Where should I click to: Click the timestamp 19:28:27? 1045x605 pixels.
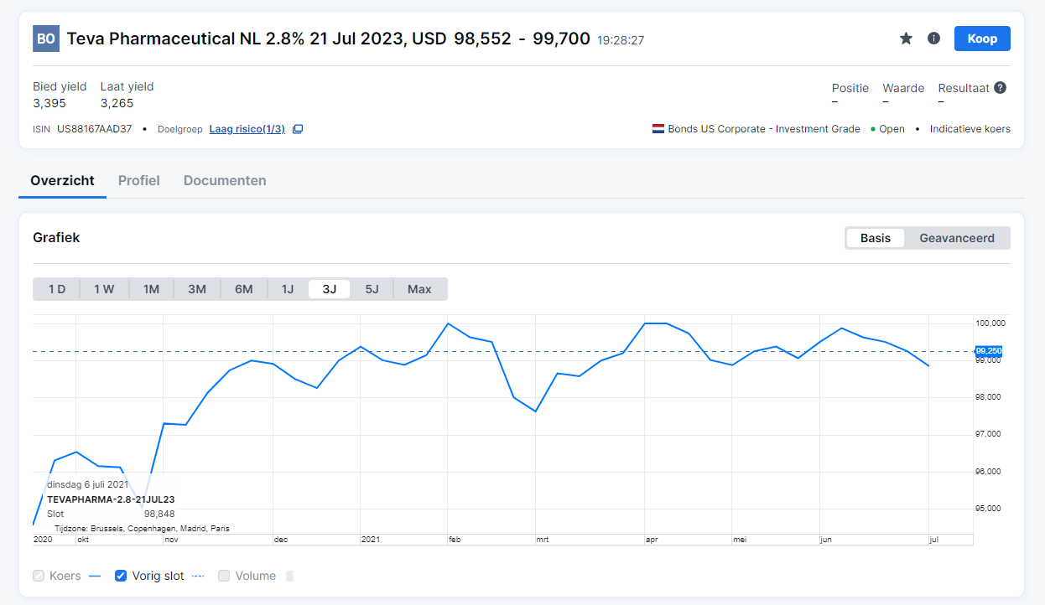click(x=621, y=39)
